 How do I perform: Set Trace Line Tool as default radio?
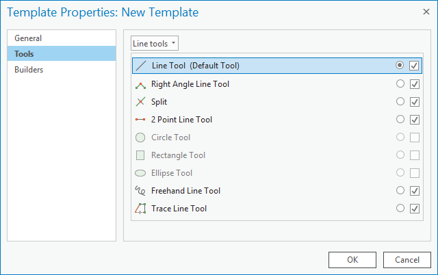pyautogui.click(x=400, y=209)
